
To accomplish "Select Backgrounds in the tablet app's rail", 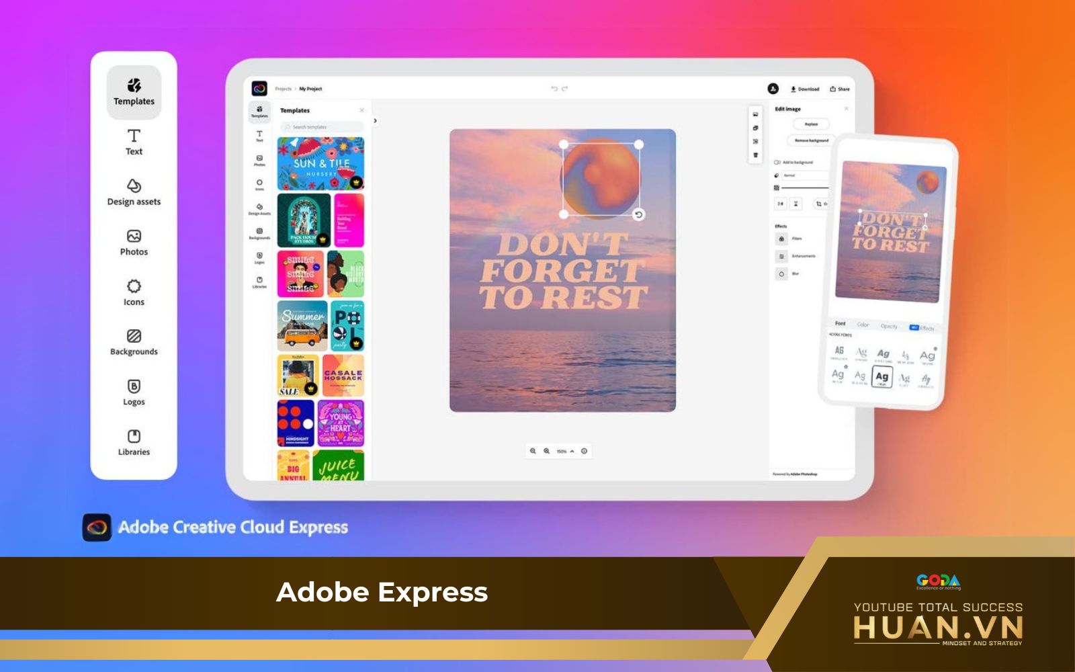I will point(259,233).
